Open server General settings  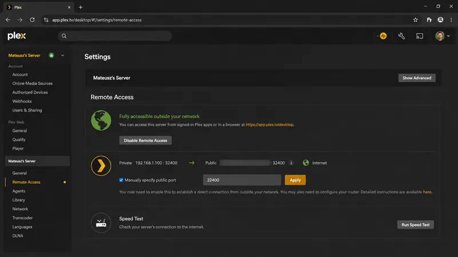click(x=19, y=173)
